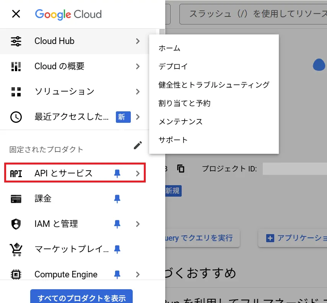
Task: Click the プロジェクト ID: label
Action: pos(229,169)
